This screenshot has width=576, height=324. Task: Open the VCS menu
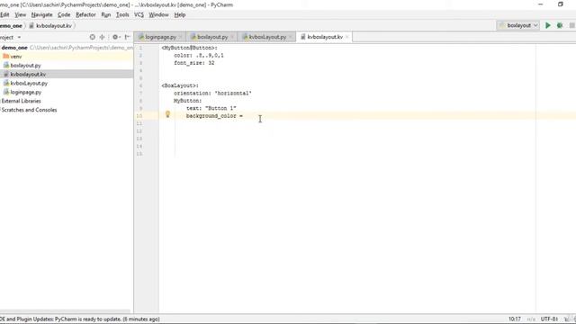click(x=139, y=14)
